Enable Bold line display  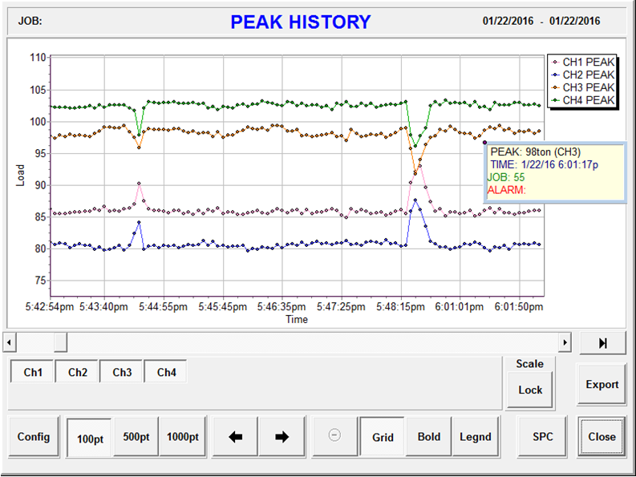pos(429,437)
